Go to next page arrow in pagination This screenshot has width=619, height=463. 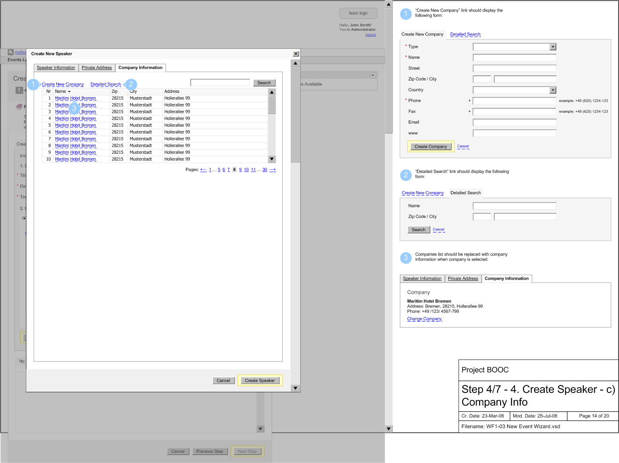[x=272, y=170]
